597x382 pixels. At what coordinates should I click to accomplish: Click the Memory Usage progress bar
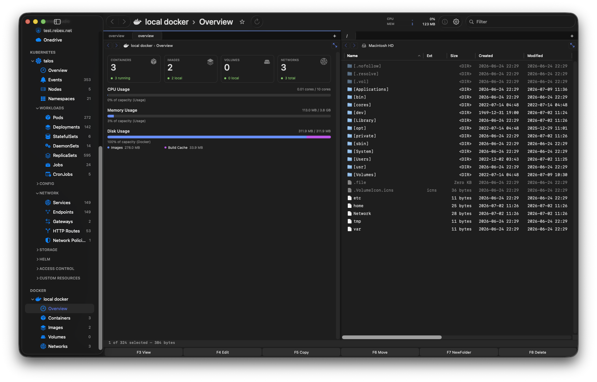tap(219, 116)
